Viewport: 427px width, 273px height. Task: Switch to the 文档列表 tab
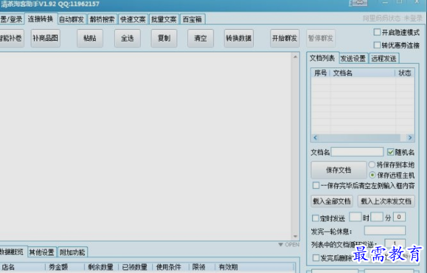[322, 58]
